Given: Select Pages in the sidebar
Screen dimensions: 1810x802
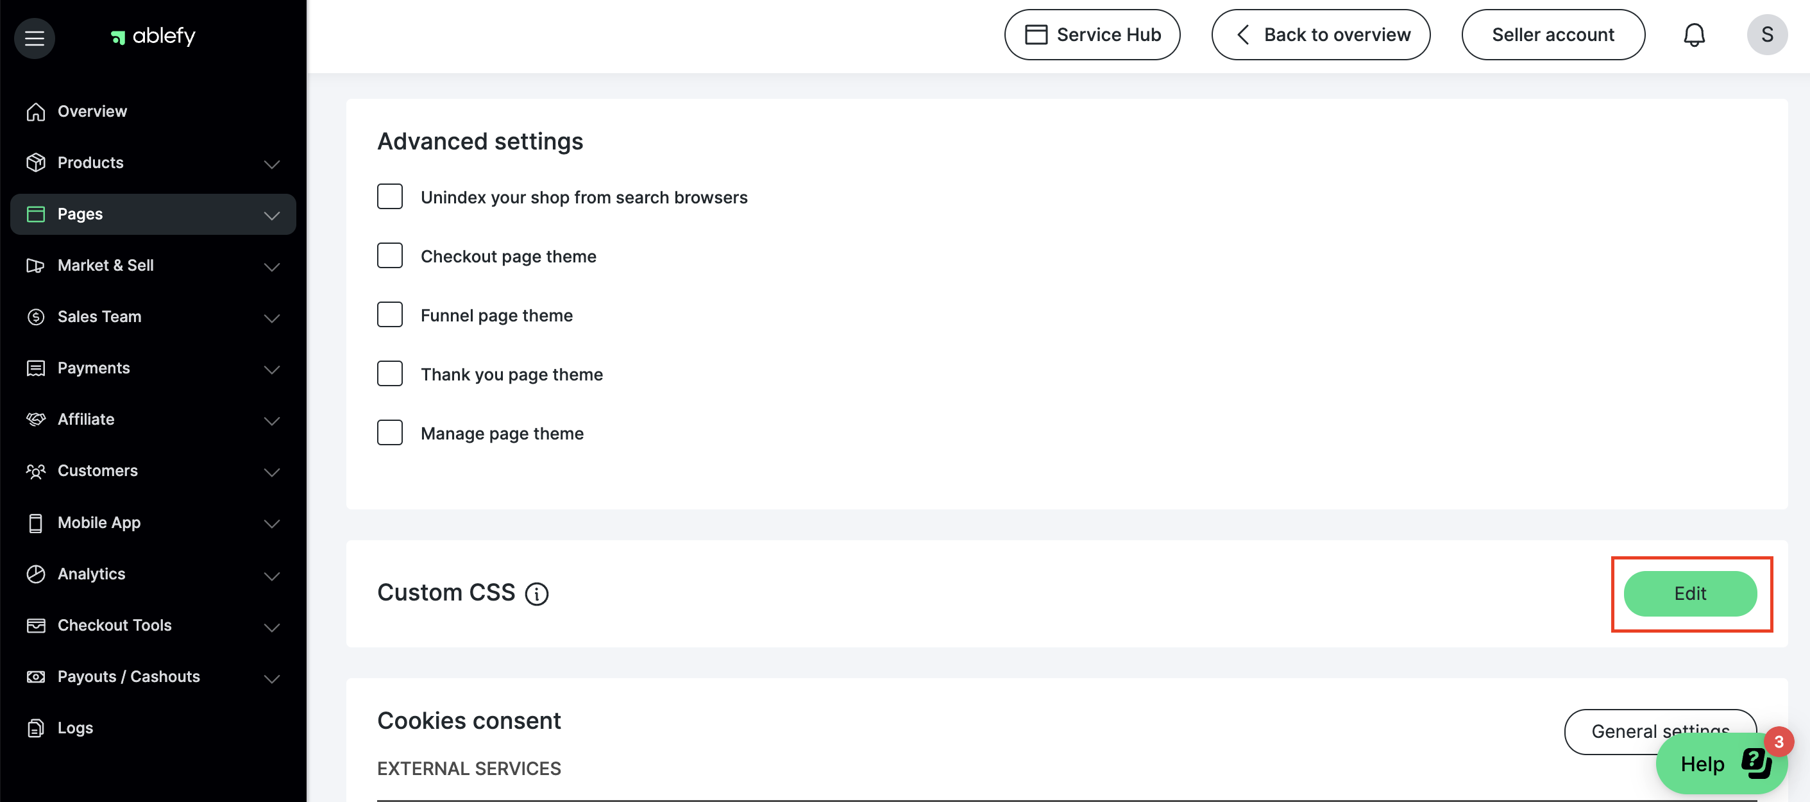Looking at the screenshot, I should coord(153,214).
